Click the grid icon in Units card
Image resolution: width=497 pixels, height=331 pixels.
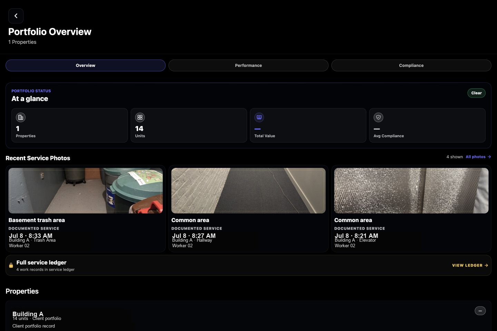point(140,117)
